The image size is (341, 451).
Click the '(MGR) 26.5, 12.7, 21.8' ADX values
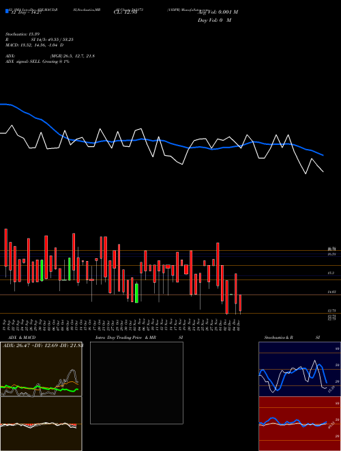[x=72, y=56]
